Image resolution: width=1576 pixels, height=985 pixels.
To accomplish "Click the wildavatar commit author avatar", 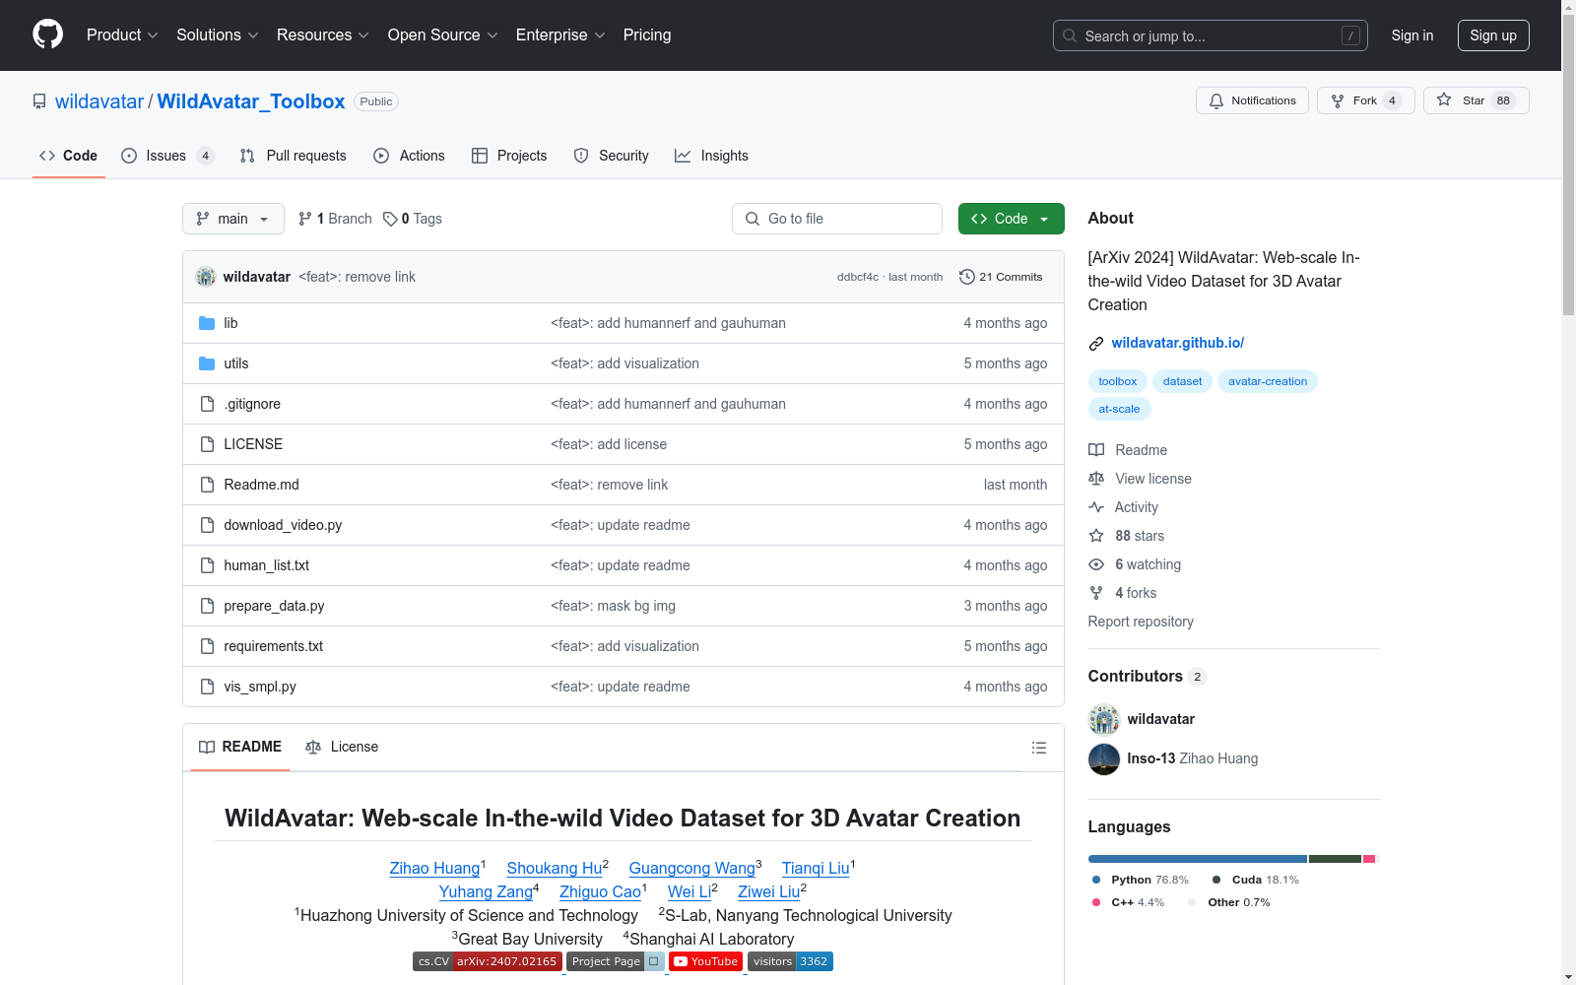I will 206,277.
